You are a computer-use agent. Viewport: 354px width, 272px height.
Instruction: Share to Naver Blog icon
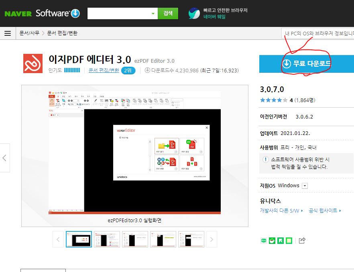[x=263, y=241]
